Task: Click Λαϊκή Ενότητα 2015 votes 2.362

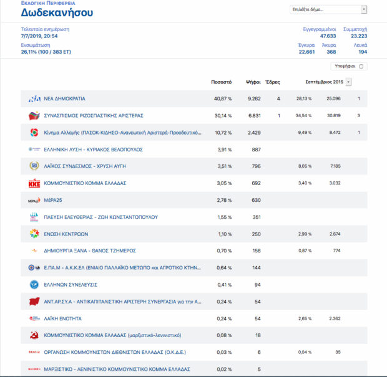Action: tap(335, 318)
